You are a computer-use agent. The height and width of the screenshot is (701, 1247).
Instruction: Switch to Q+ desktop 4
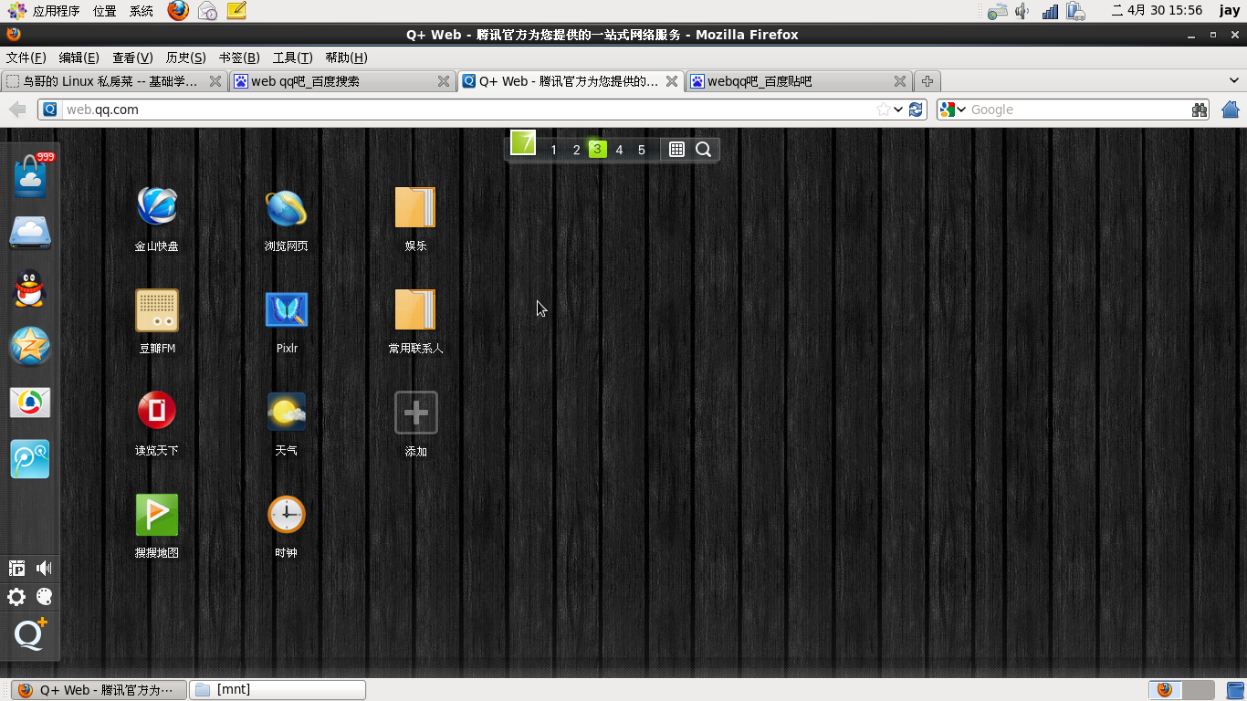tap(619, 150)
